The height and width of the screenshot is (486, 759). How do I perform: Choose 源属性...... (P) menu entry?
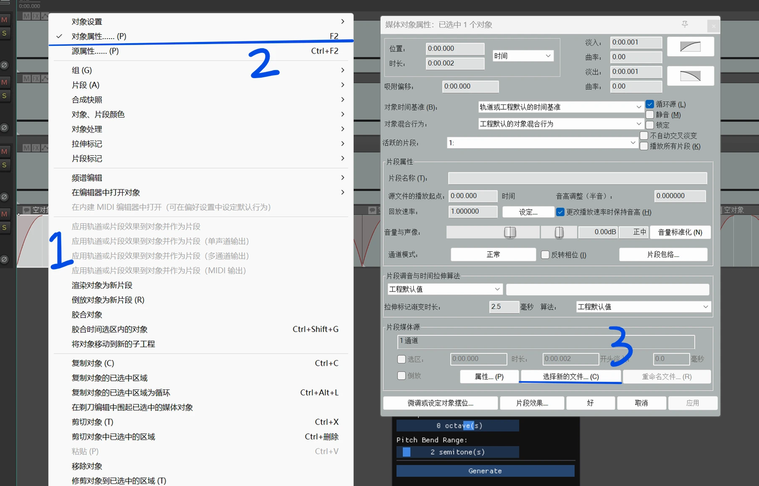click(x=201, y=51)
